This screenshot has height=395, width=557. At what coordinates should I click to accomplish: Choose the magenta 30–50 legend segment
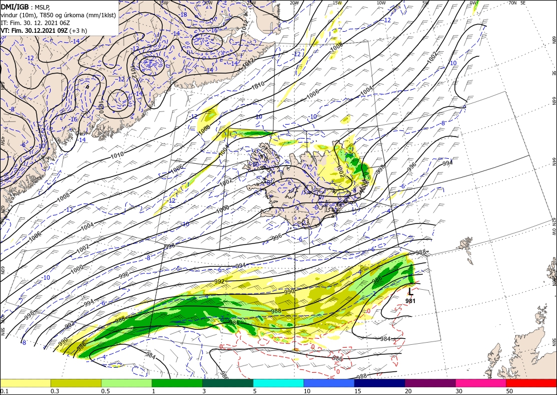point(481,383)
